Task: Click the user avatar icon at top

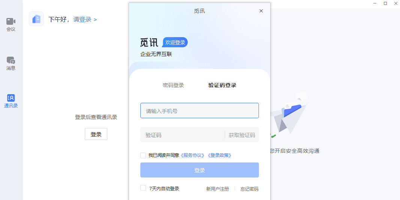Action: coord(36,19)
